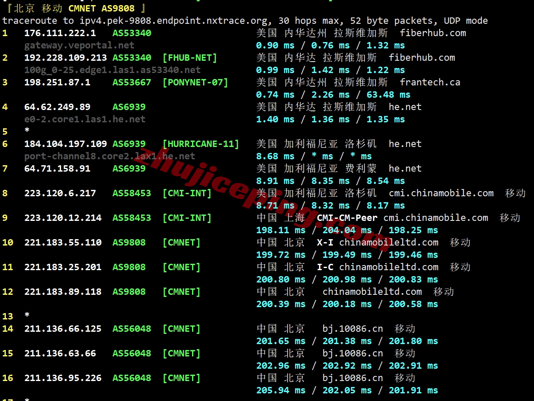Select IP 221.183.55.110 at hop 10
534x401 pixels.
(x=63, y=242)
